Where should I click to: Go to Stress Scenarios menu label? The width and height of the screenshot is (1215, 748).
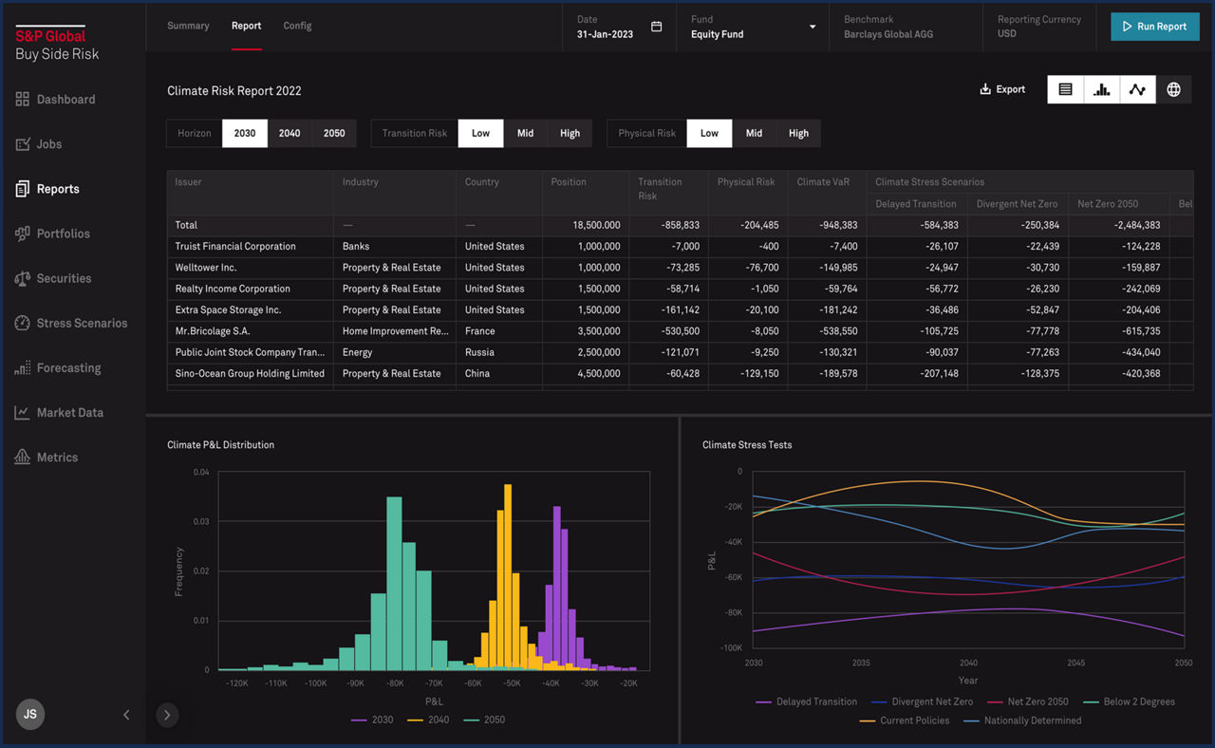click(82, 323)
